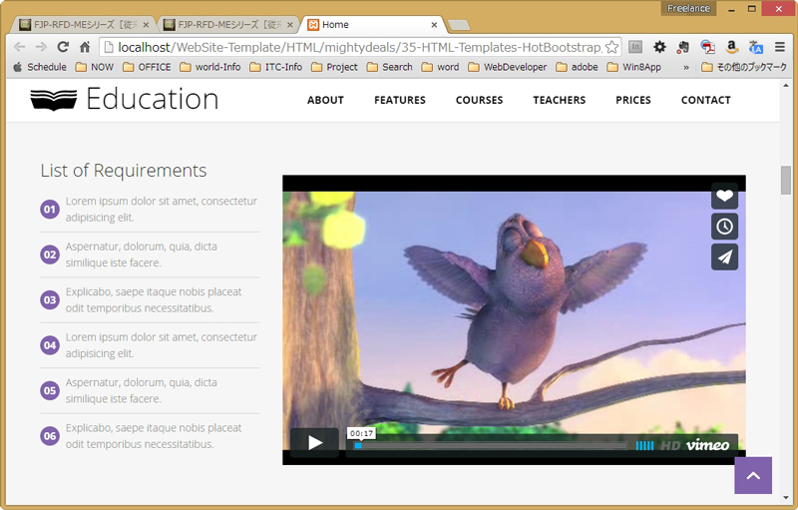The image size is (798, 510).
Task: Share video with the paper plane icon
Action: [725, 257]
